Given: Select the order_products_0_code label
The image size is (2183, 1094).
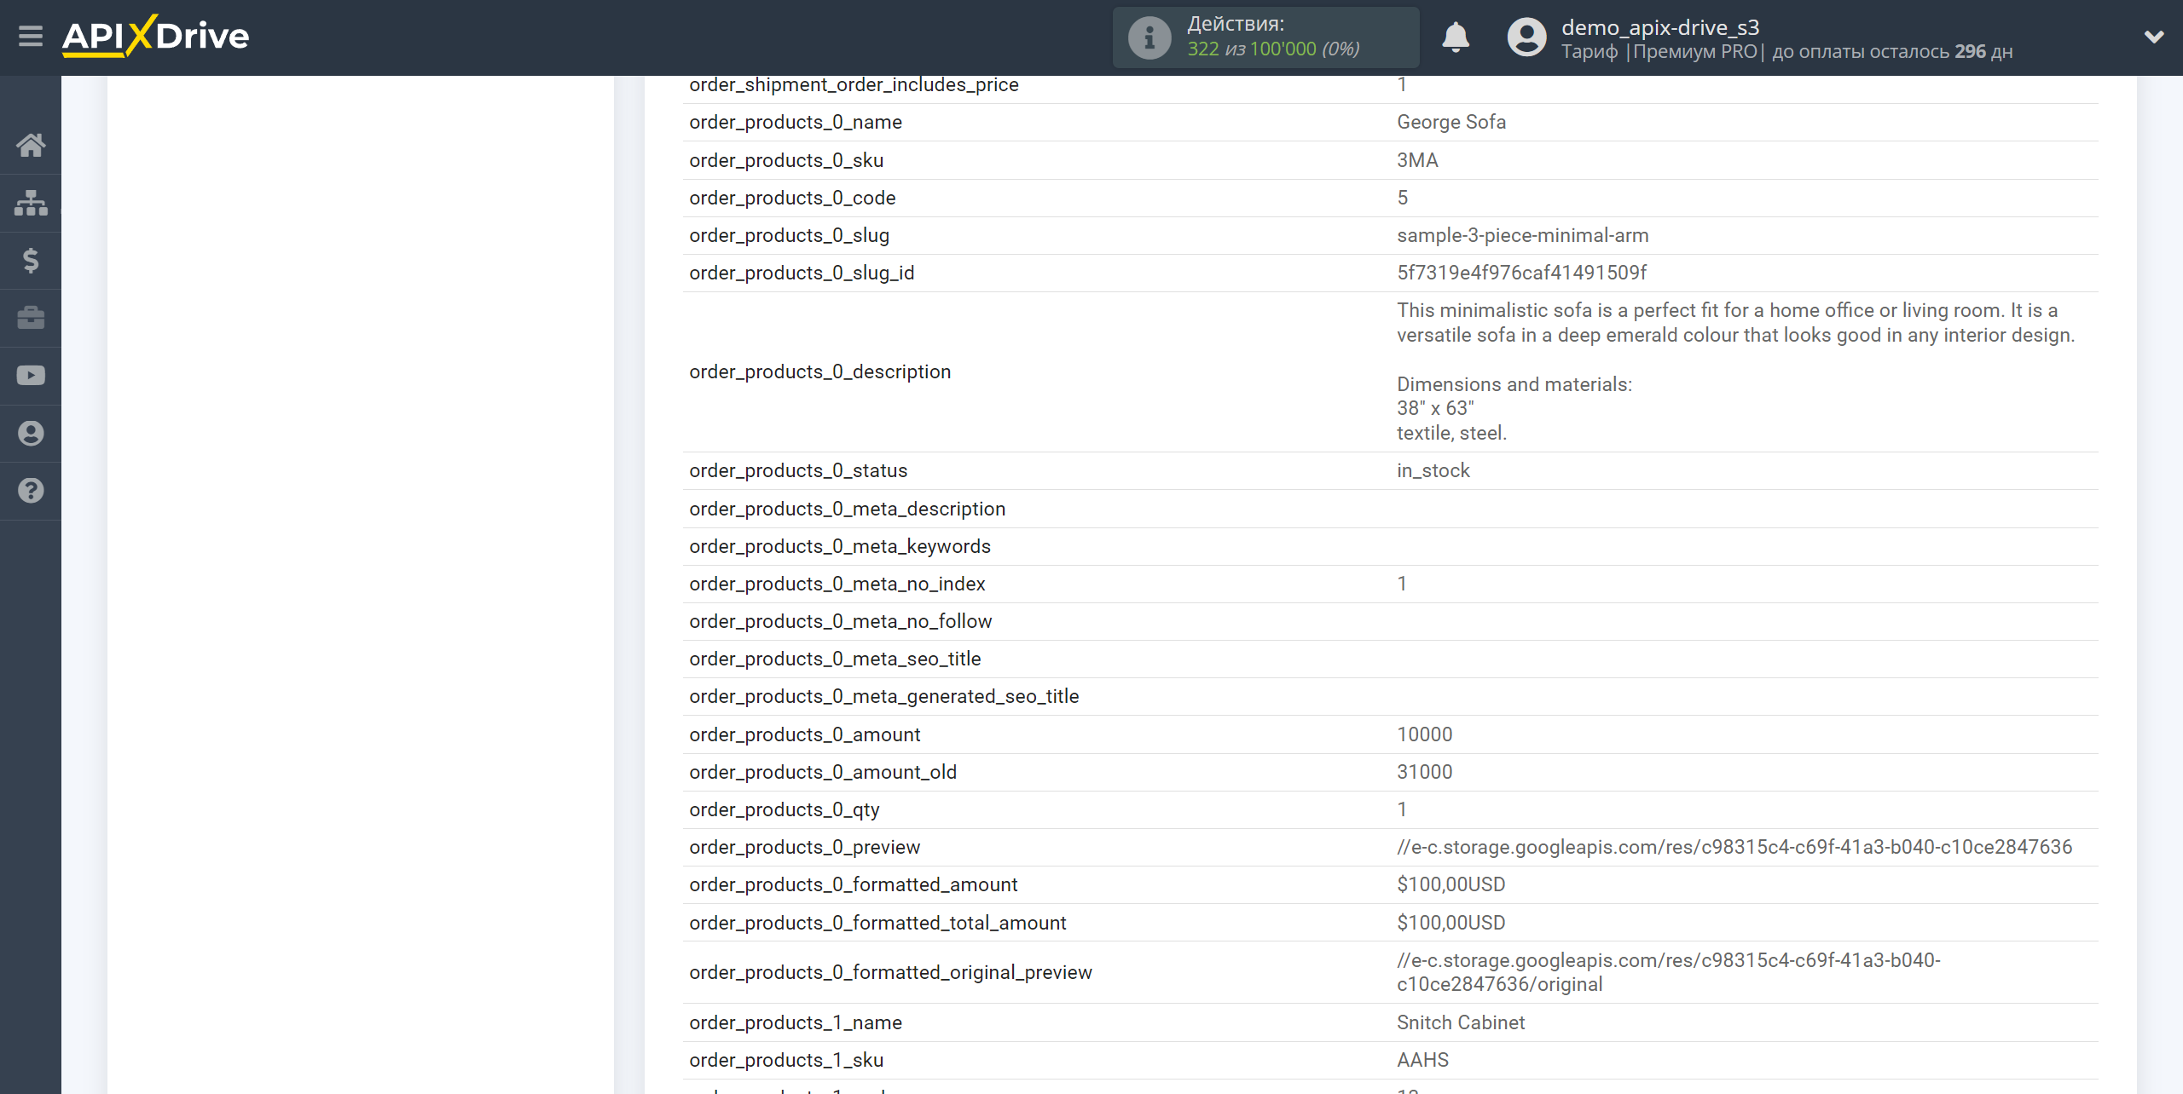Looking at the screenshot, I should click(792, 198).
